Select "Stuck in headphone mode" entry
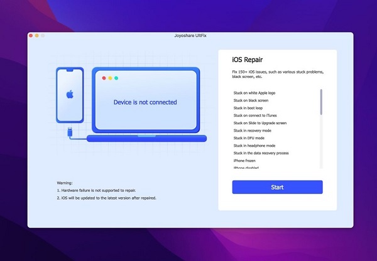 coord(254,146)
